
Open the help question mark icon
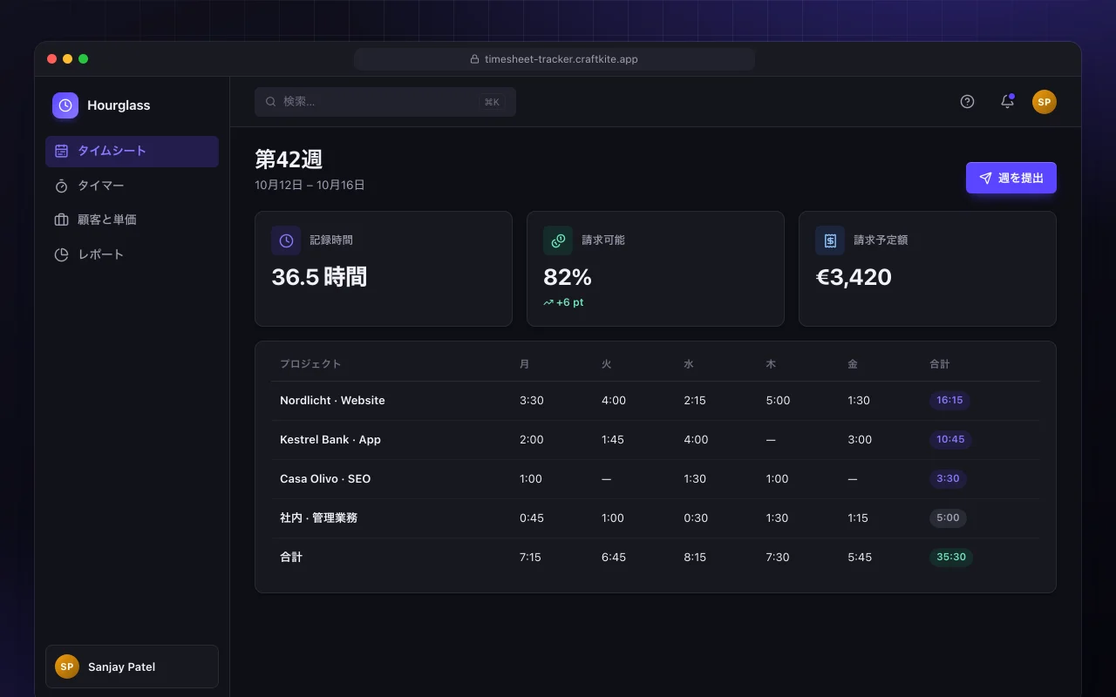[967, 102]
